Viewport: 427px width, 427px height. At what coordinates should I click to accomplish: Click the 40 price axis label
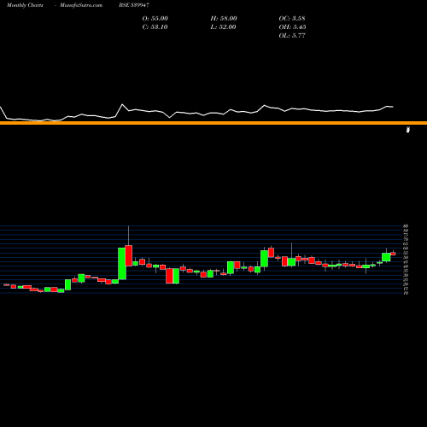pyautogui.click(x=406, y=266)
